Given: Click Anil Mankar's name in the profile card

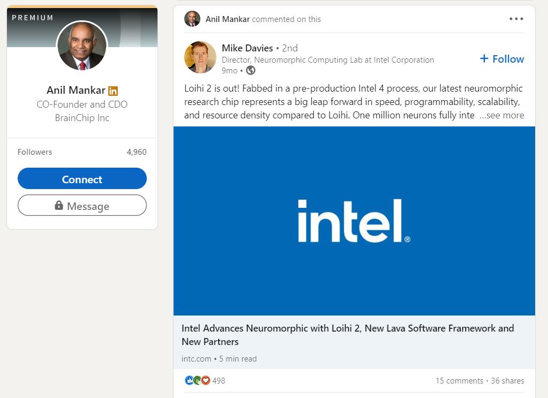Looking at the screenshot, I should [x=76, y=90].
